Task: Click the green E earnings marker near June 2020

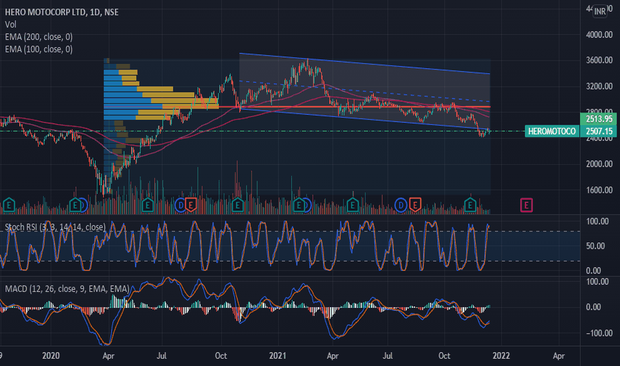Action: [148, 205]
